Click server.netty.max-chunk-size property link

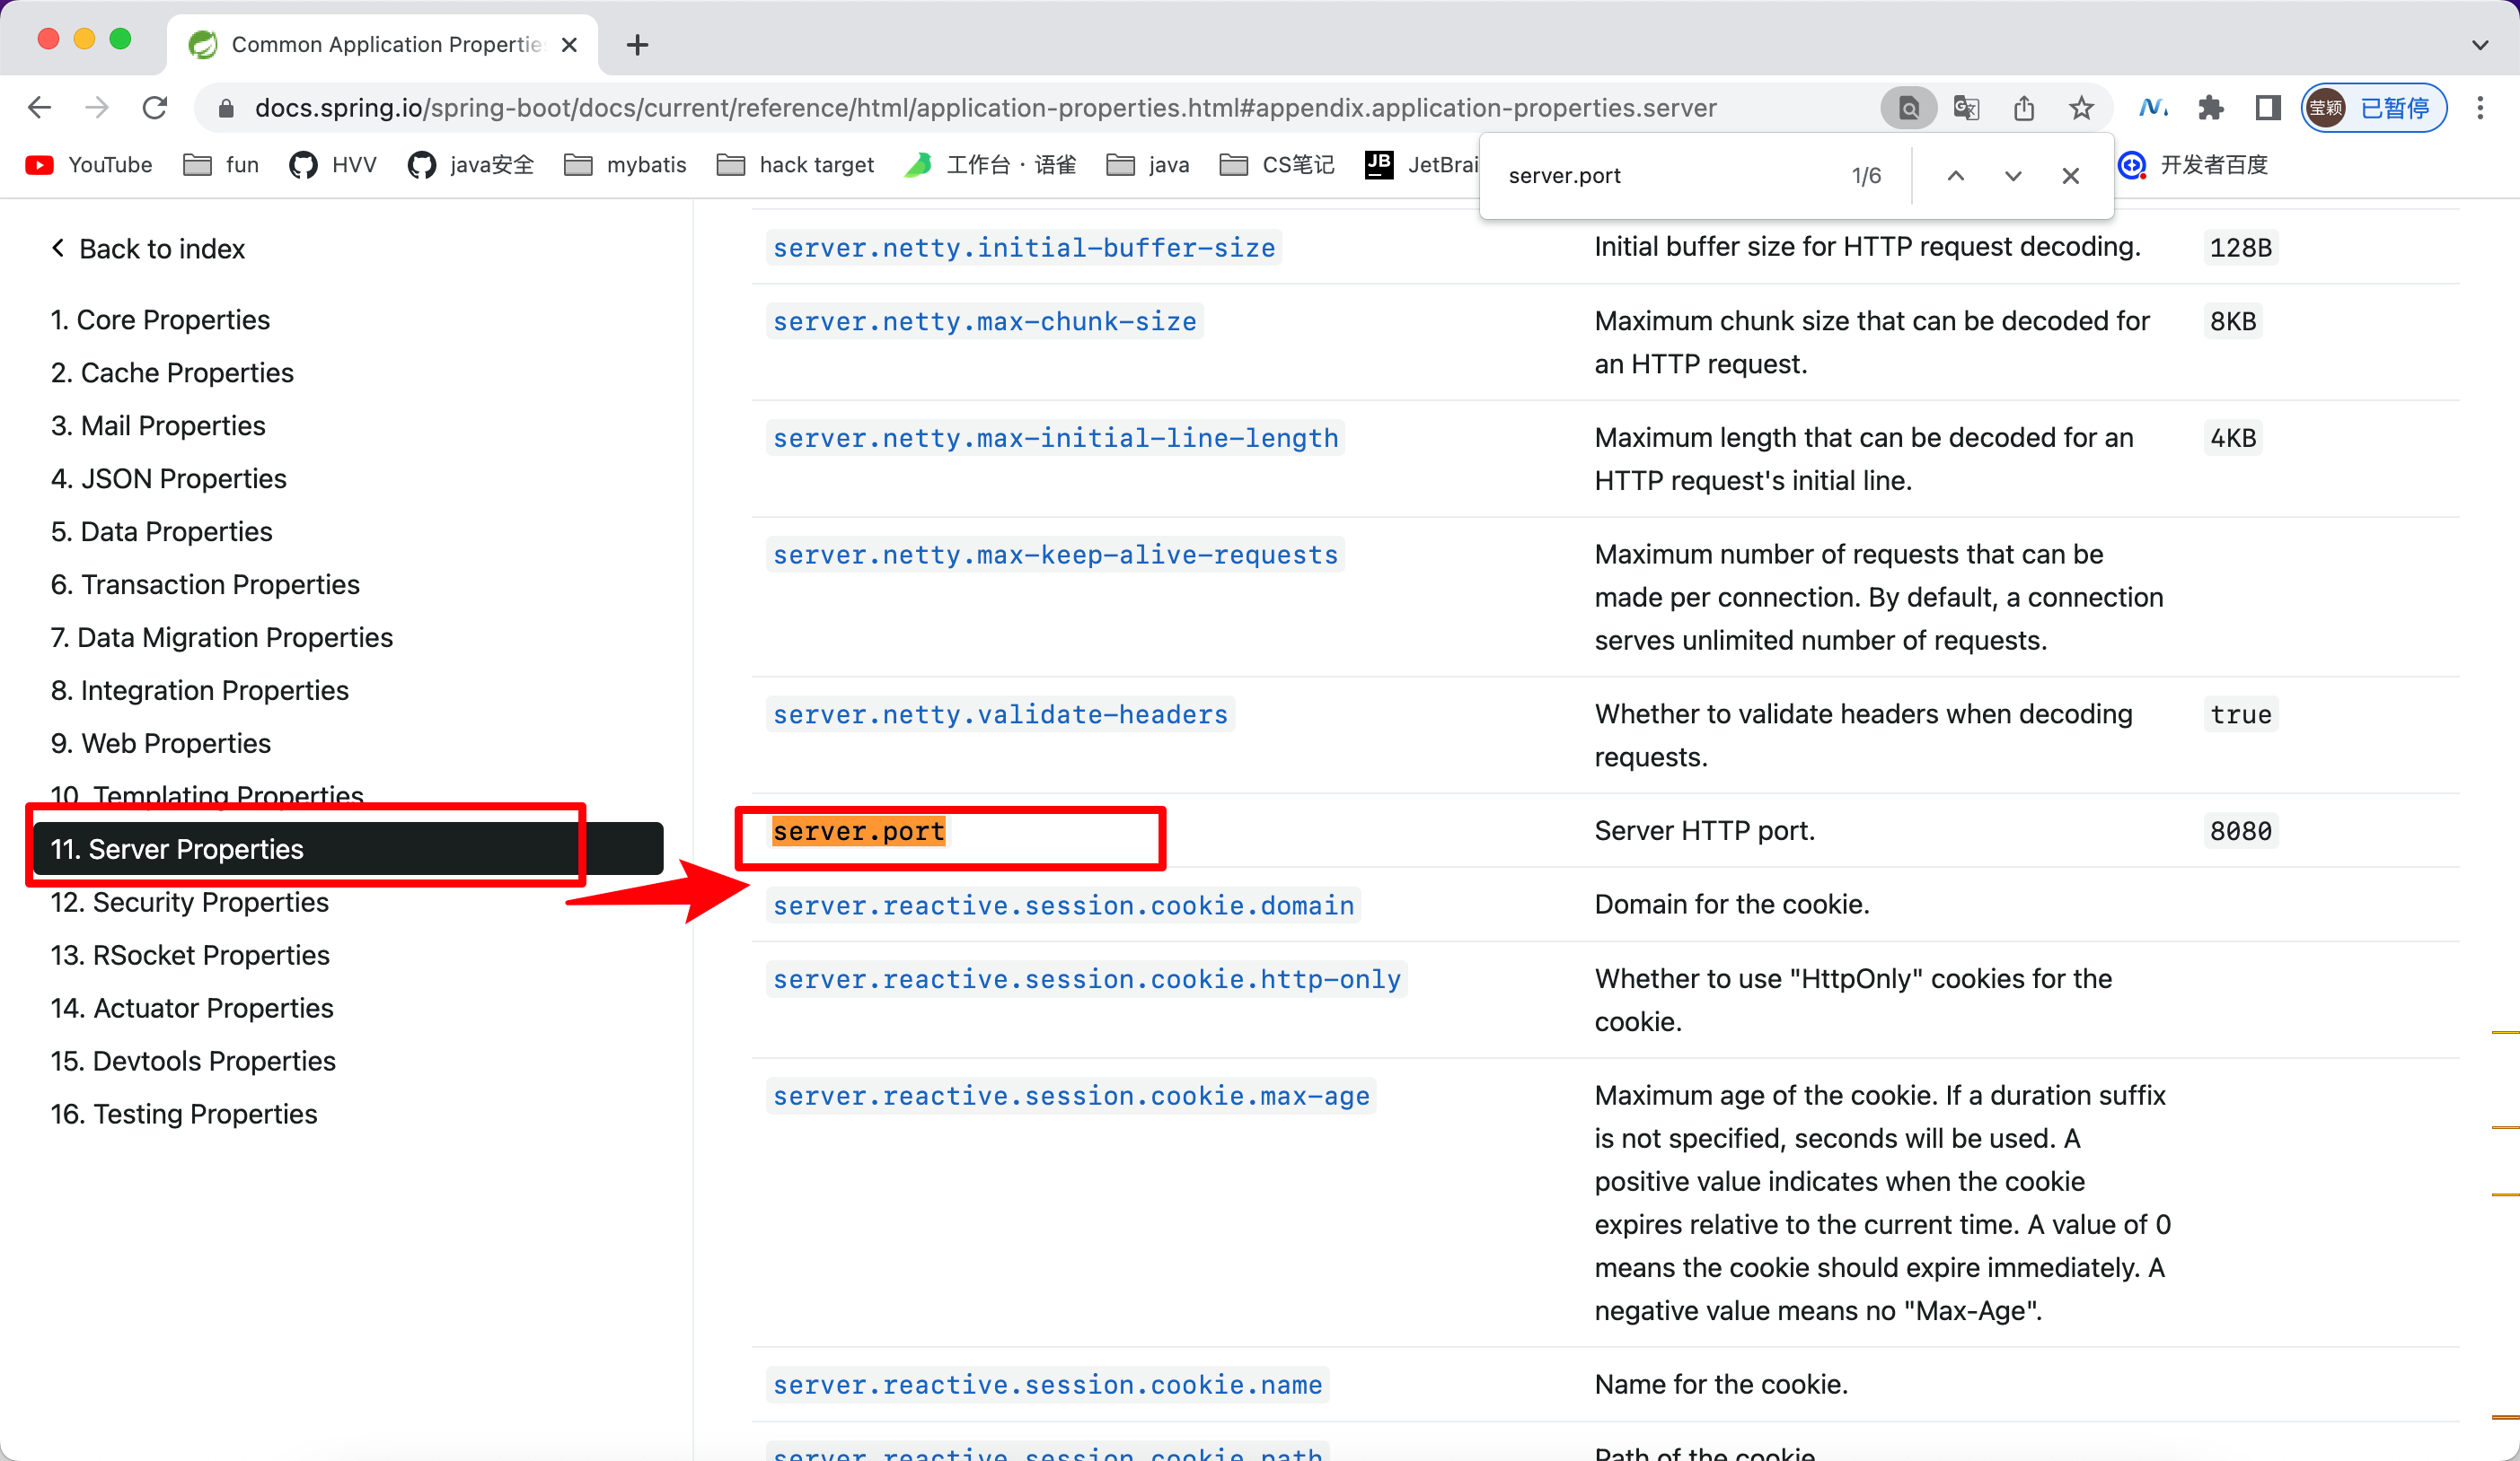point(985,320)
